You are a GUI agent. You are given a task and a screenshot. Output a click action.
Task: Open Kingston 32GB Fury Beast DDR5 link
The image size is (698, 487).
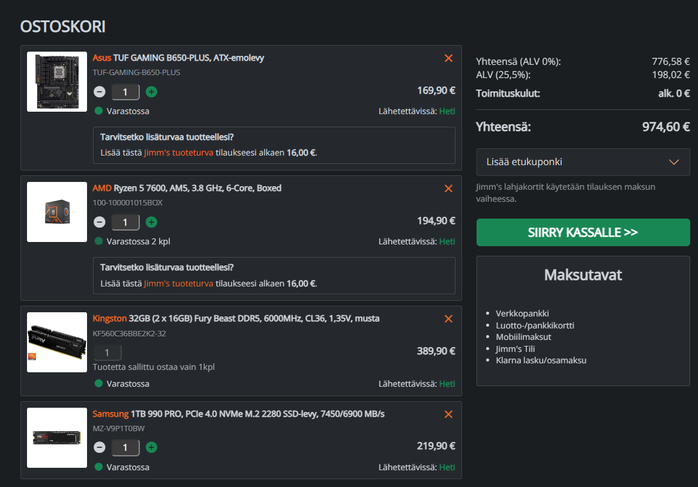pyautogui.click(x=236, y=318)
